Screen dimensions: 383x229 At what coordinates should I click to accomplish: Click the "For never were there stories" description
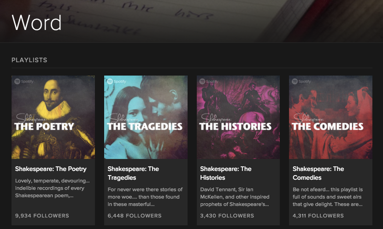pos(145,197)
